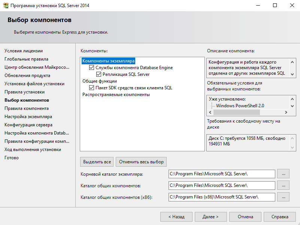Select the Распространяемые компоненты tree row
The width and height of the screenshot is (300, 225).
(116, 95)
